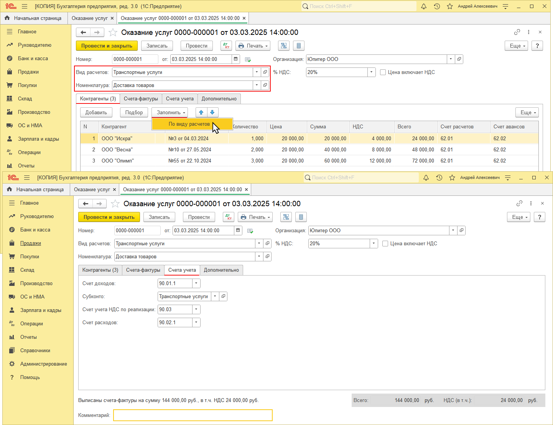This screenshot has width=553, height=425.
Task: Click the open-form icon beside Субконто field
Action: point(223,296)
